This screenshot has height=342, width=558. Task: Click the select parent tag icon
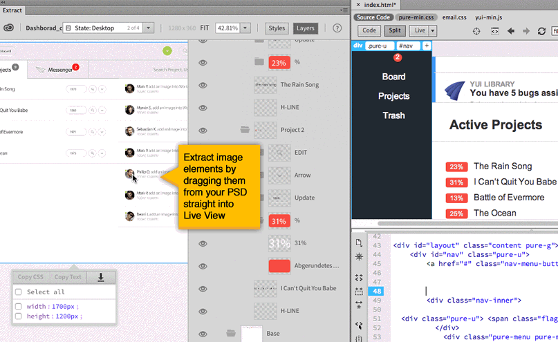(x=359, y=292)
